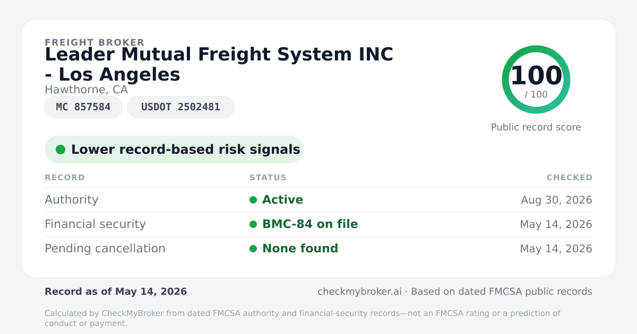
Task: Select the Pending cancellation row label
Action: pos(105,249)
